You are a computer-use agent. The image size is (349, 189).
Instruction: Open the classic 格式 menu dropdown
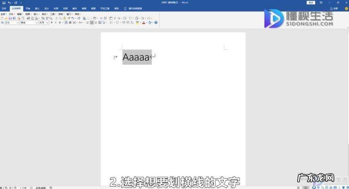coord(45,14)
